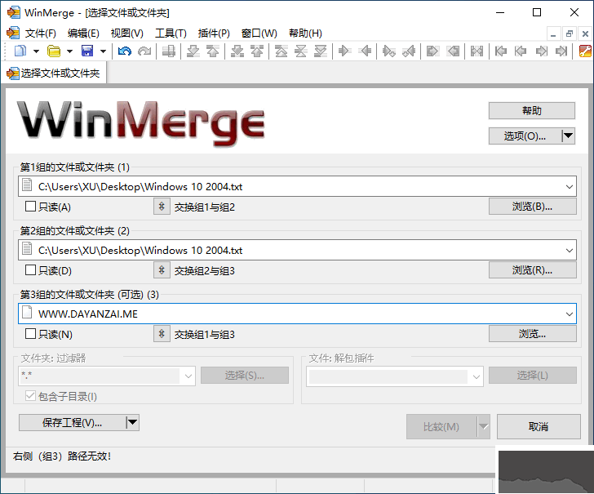Open the 视图(V) menu
Screen dimensions: 594x494
tap(127, 33)
